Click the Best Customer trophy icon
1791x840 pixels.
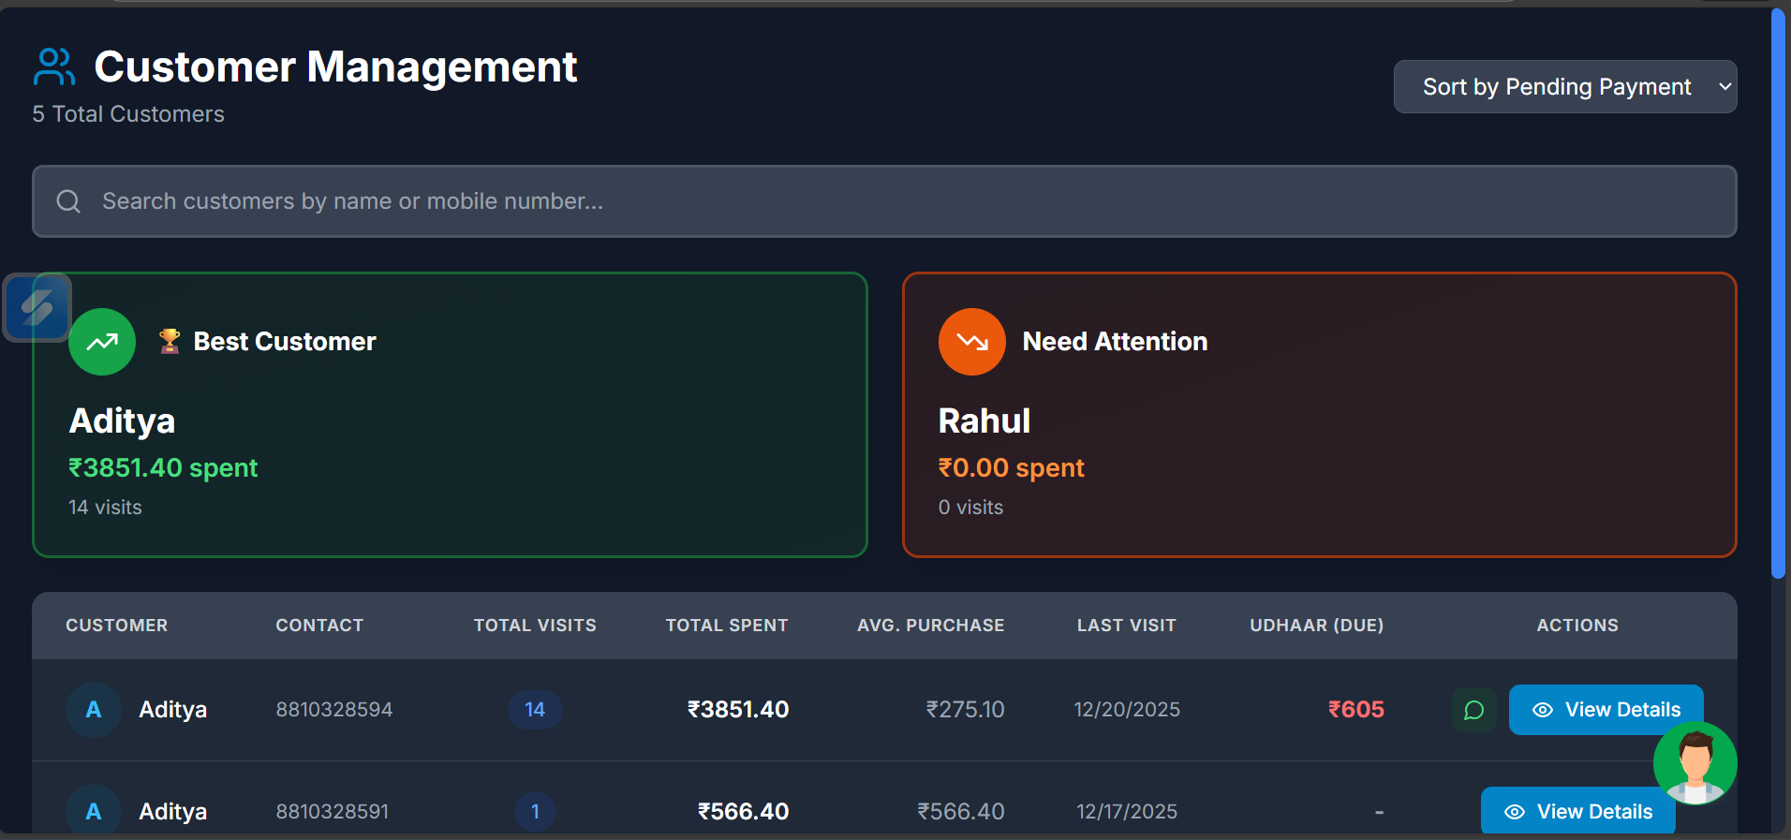point(170,341)
